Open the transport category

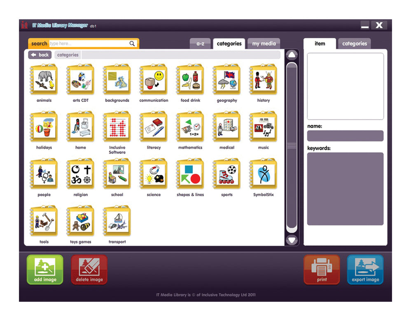tap(117, 221)
